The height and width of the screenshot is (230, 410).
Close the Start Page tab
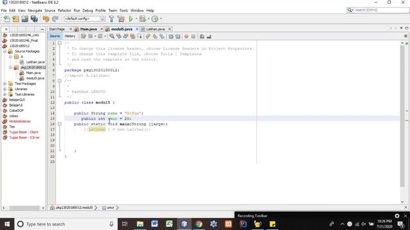(x=70, y=29)
